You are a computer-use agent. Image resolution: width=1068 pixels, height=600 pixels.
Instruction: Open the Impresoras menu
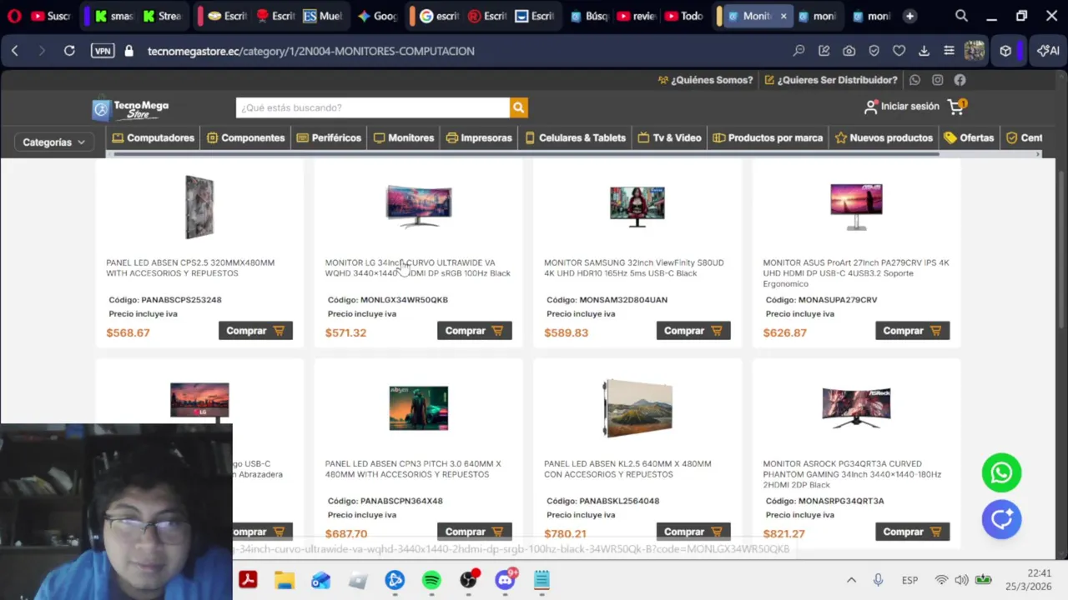tap(479, 137)
